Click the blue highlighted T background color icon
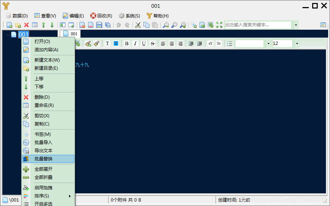Image resolution: width=330 pixels, height=206 pixels. (116, 43)
